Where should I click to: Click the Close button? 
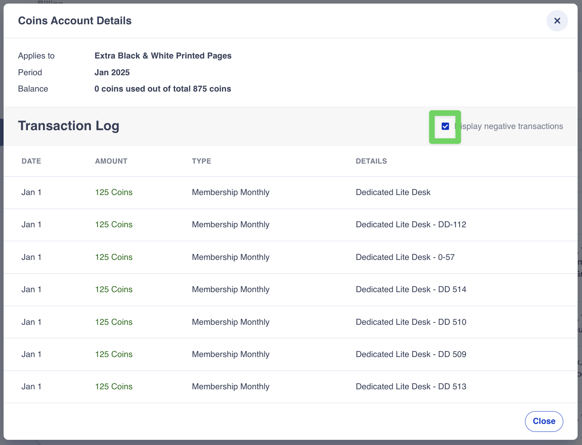544,421
